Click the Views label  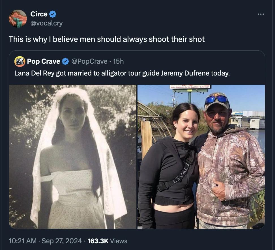[119, 241]
